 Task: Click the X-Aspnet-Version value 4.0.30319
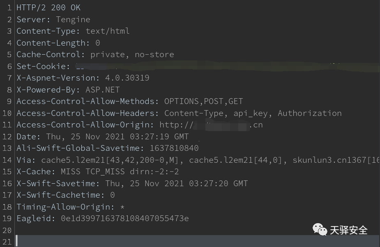tap(127, 78)
